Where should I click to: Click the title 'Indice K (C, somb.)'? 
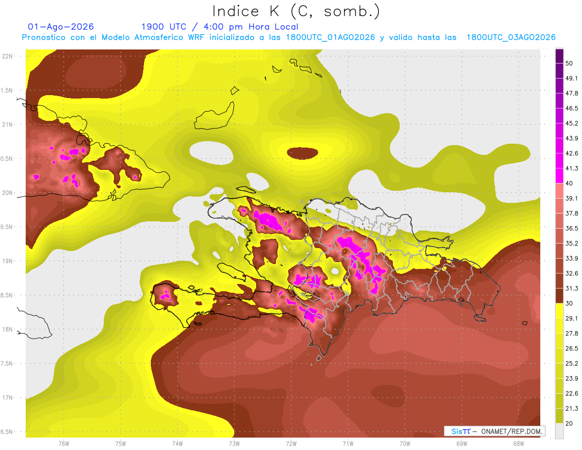pos(296,11)
